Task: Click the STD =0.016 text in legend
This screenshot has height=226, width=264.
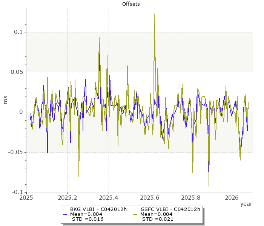Action: tap(87, 219)
